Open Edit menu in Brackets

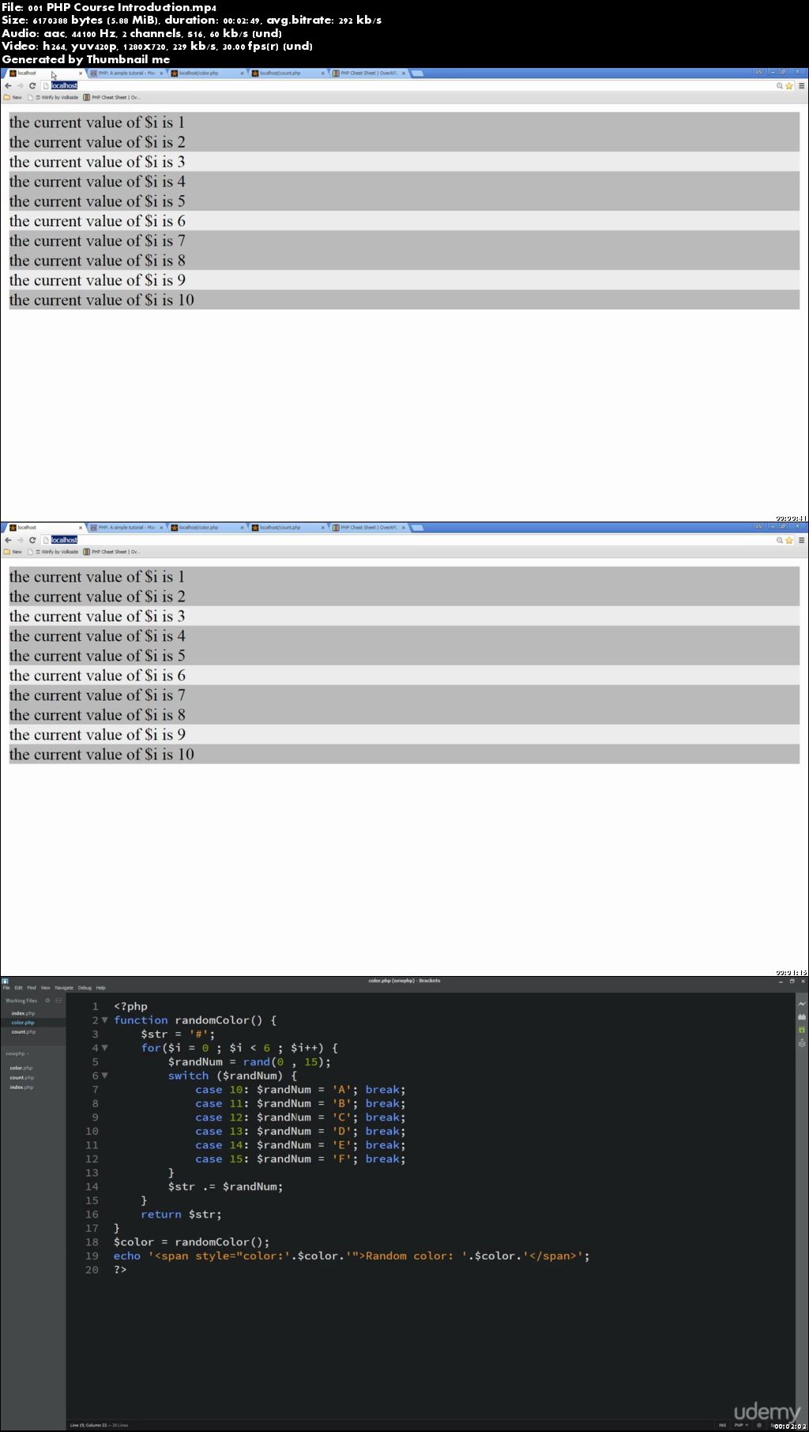pos(18,987)
